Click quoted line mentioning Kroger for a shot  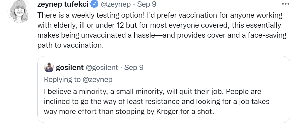click(129, 112)
